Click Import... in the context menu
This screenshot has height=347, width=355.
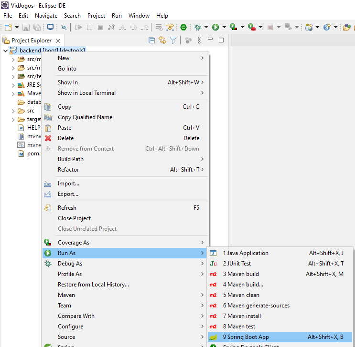click(125, 184)
